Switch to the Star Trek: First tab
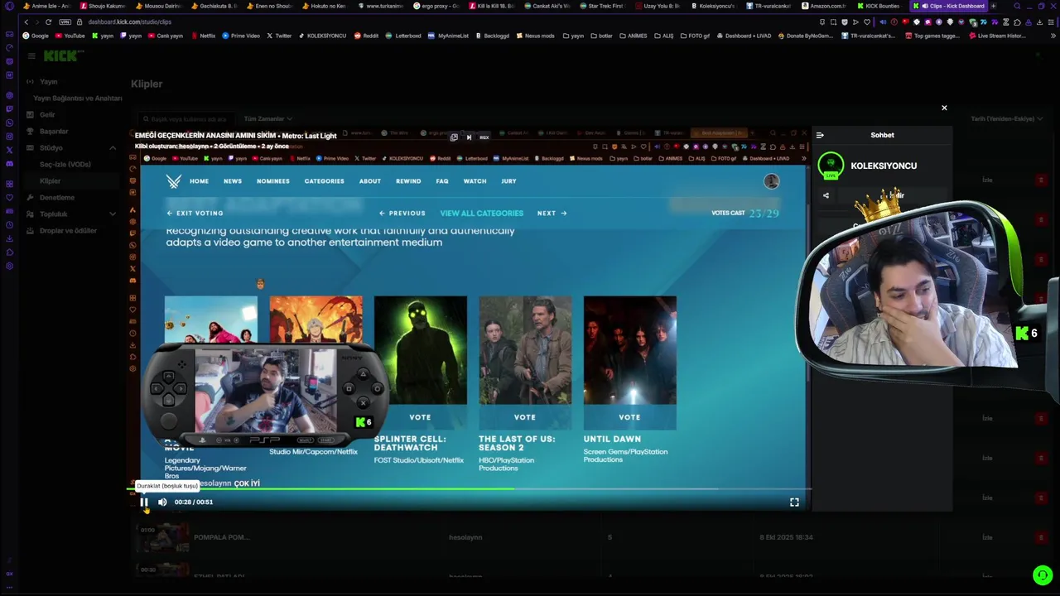Image resolution: width=1060 pixels, height=596 pixels. pyautogui.click(x=602, y=6)
